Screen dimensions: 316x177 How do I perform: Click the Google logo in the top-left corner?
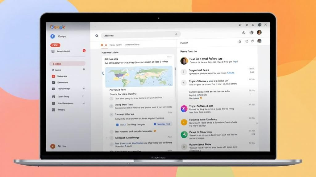tap(57, 27)
